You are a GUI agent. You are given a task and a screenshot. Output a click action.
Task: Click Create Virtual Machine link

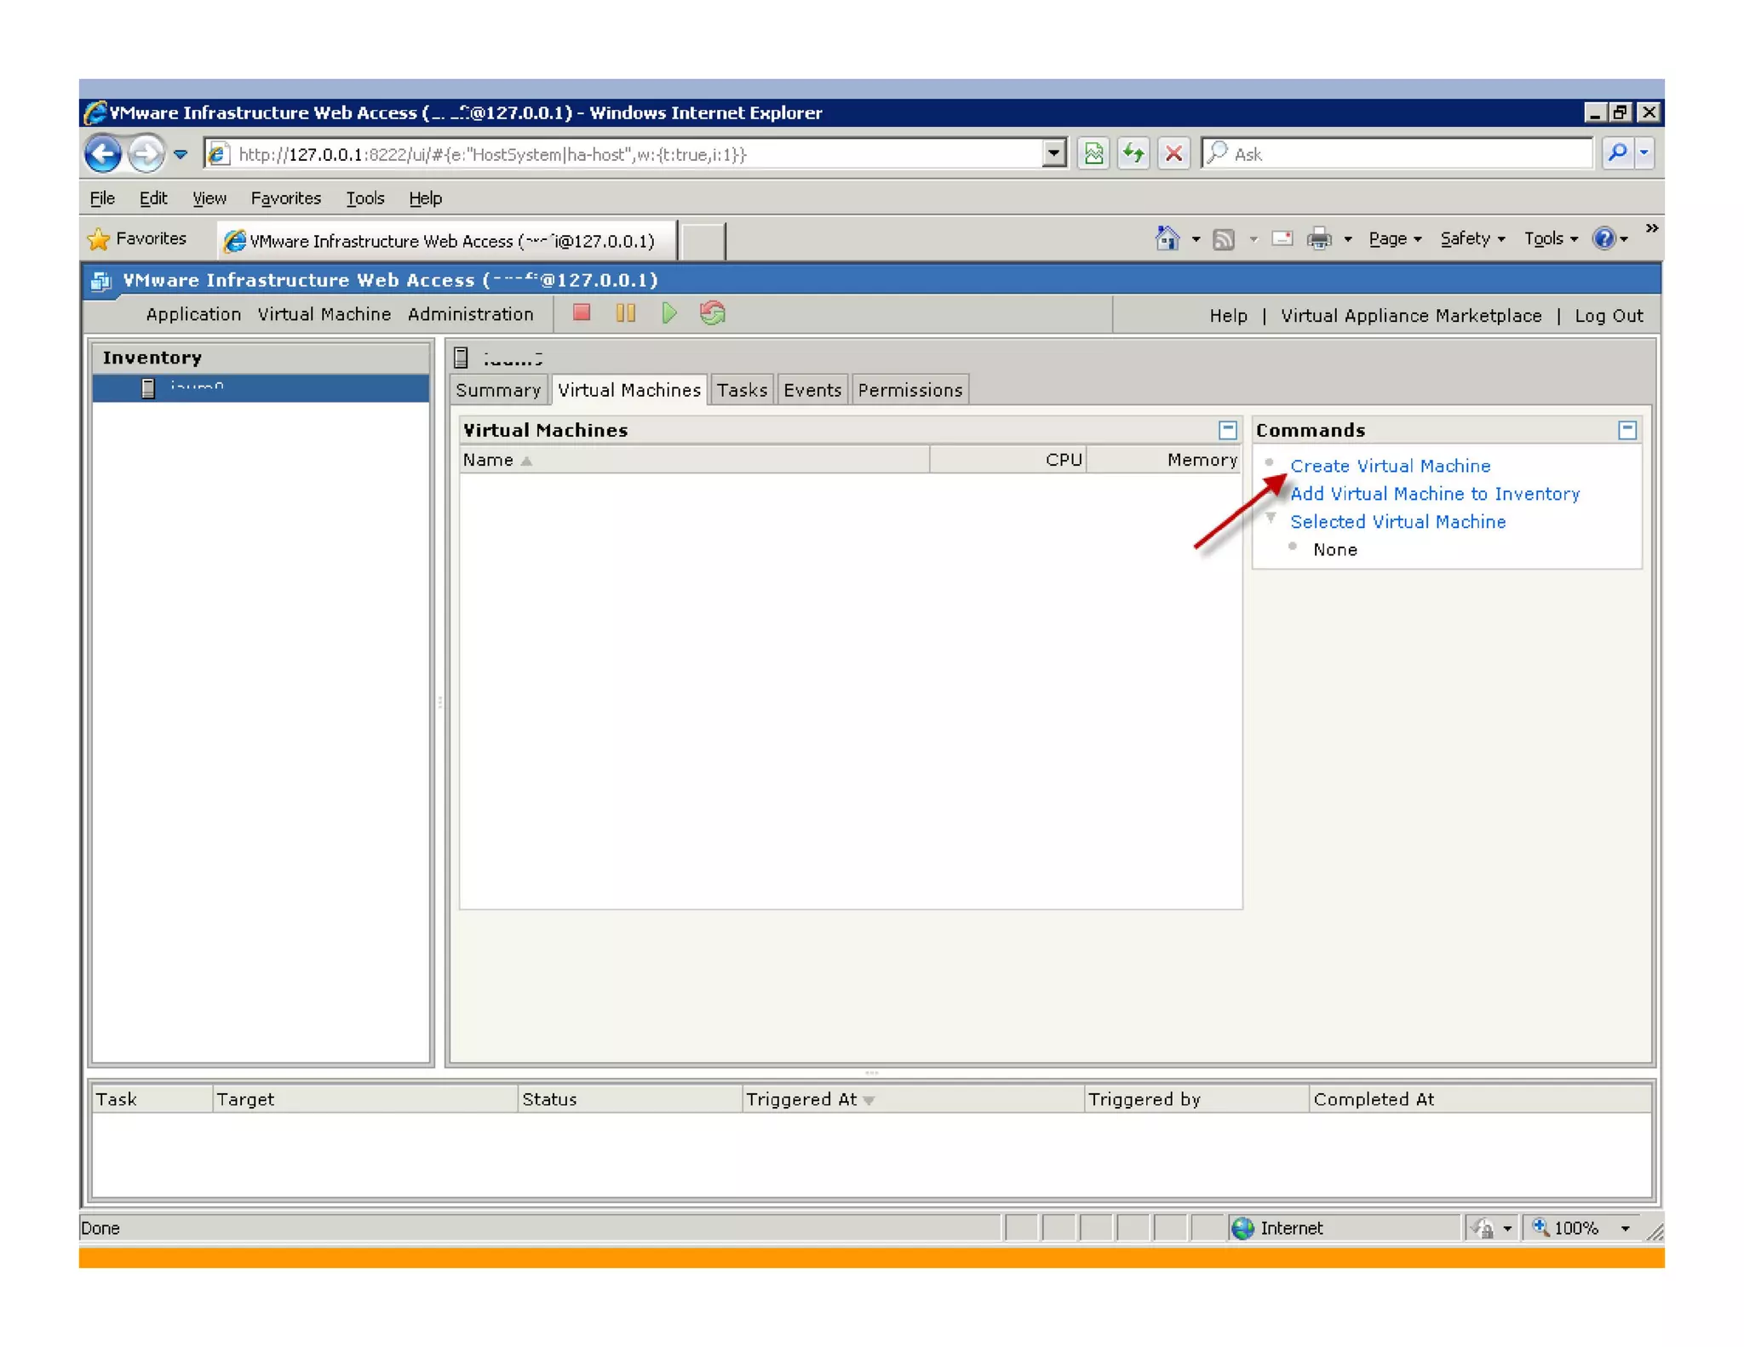[1390, 466]
